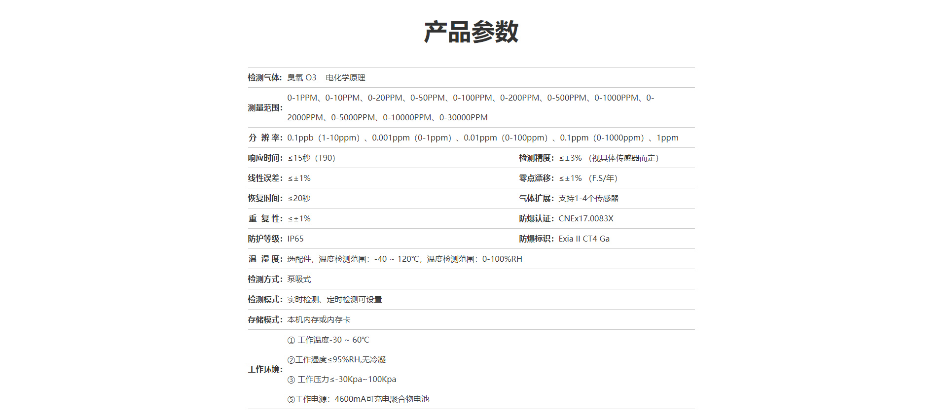Click the ≤15秒 (T90) response time value
Screen dimensions: 947x419
pyautogui.click(x=311, y=158)
